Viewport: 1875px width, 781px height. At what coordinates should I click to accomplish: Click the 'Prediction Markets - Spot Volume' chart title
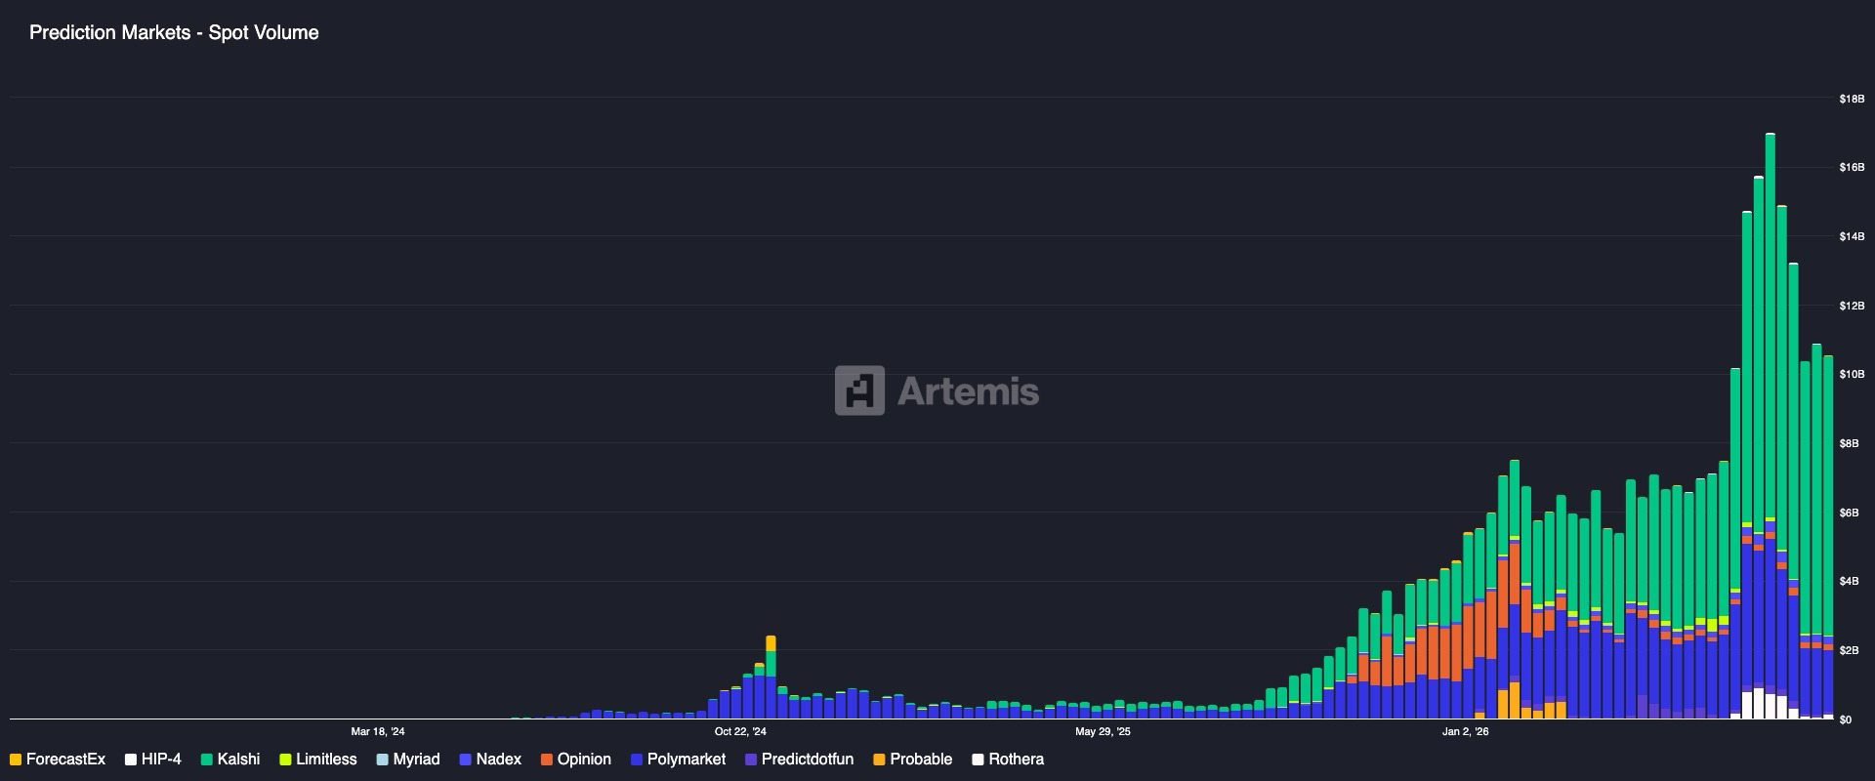tap(174, 32)
